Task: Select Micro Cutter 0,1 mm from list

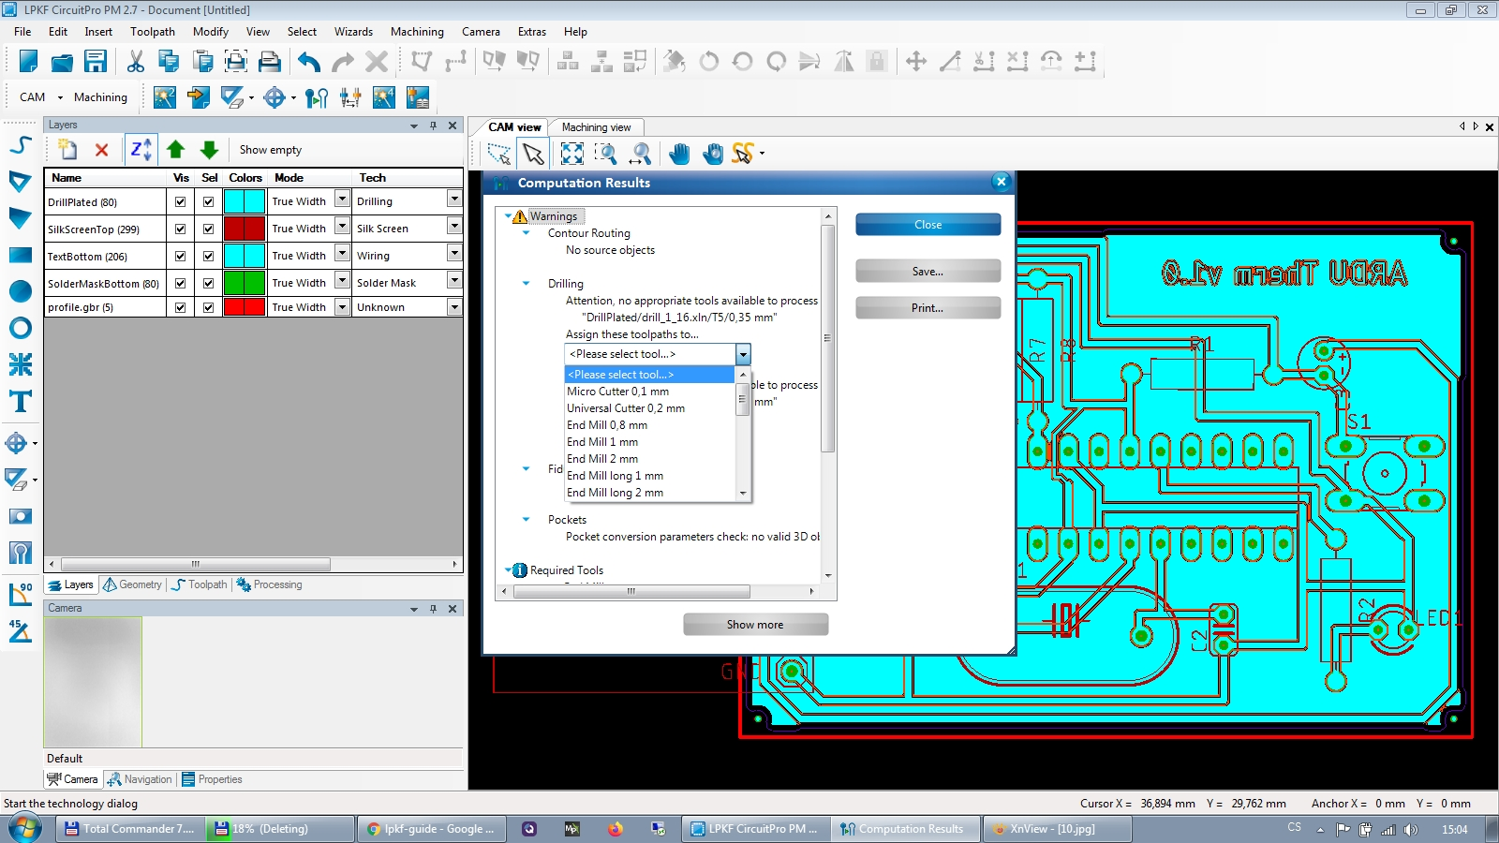Action: coord(650,392)
